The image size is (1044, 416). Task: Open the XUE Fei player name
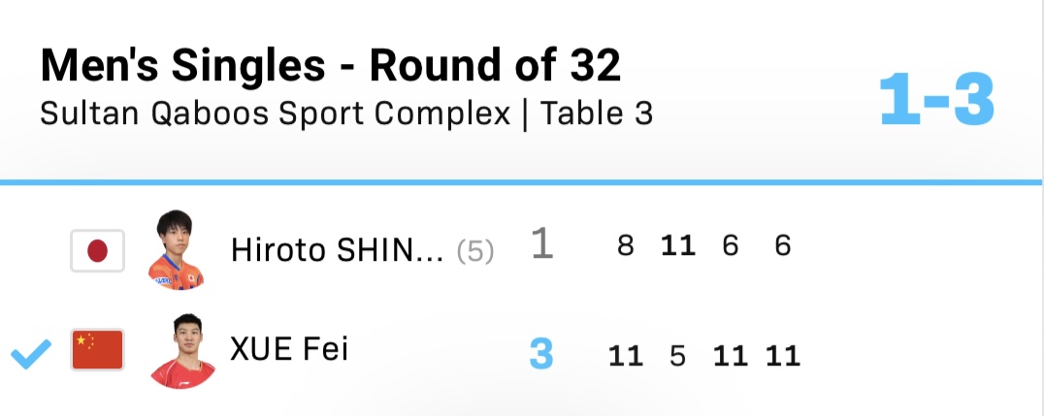pyautogui.click(x=289, y=349)
